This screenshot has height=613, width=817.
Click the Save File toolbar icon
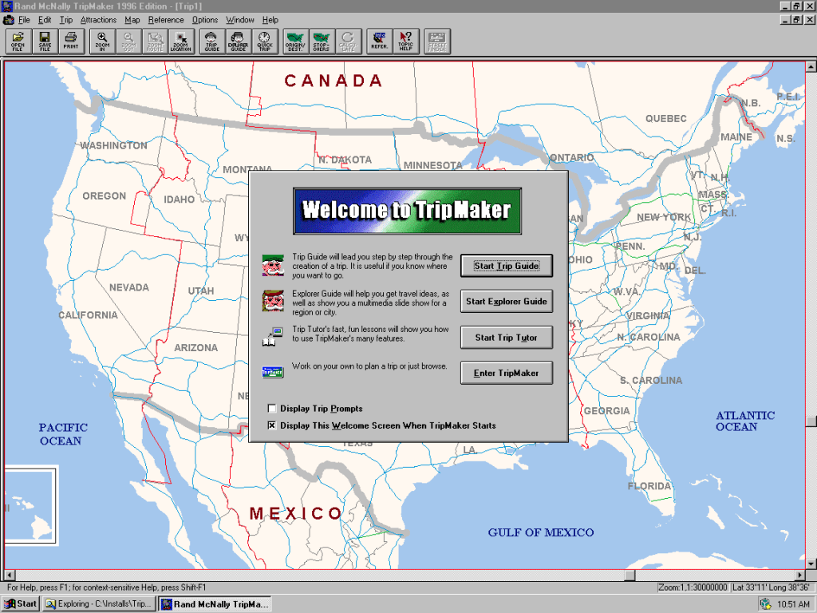point(45,42)
